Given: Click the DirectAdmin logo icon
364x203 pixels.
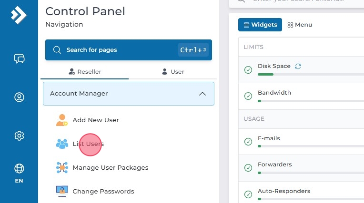Looking at the screenshot, I should click(x=19, y=15).
